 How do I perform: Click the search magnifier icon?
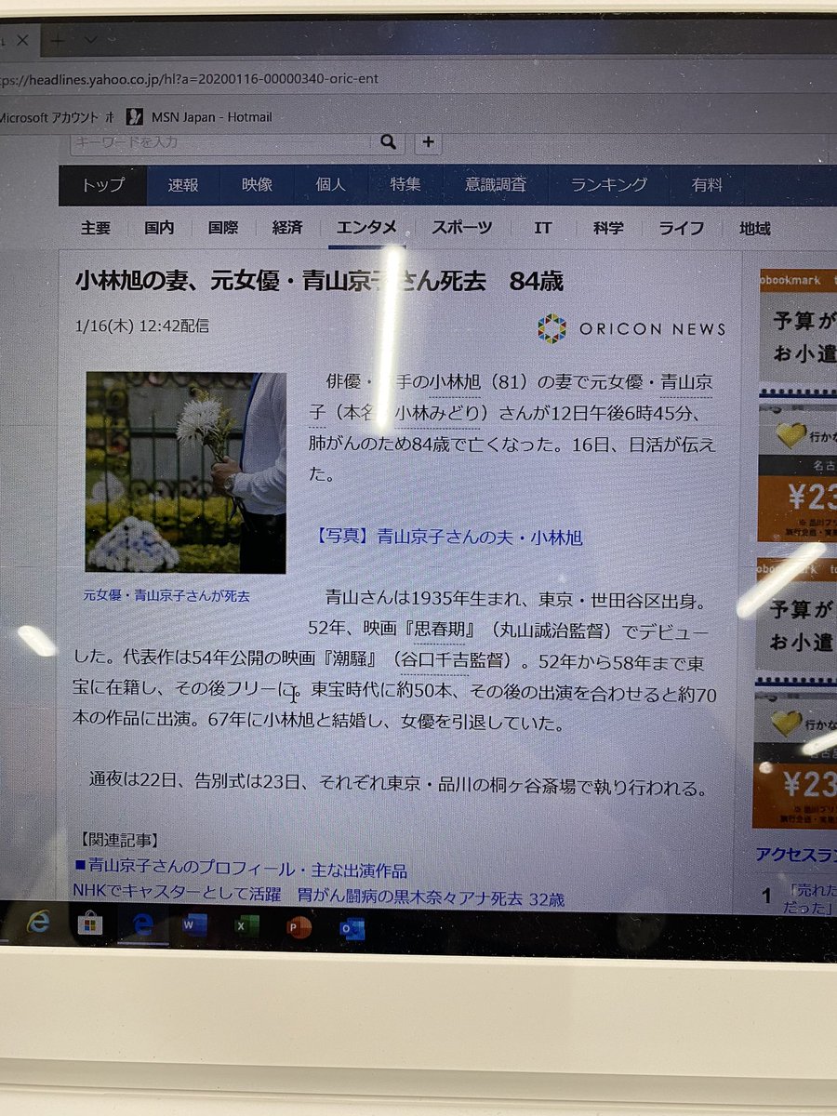coord(387,141)
